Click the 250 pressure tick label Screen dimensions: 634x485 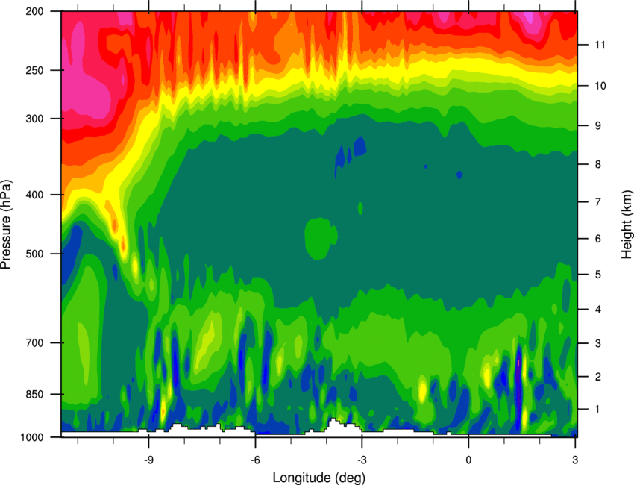[x=34, y=70]
